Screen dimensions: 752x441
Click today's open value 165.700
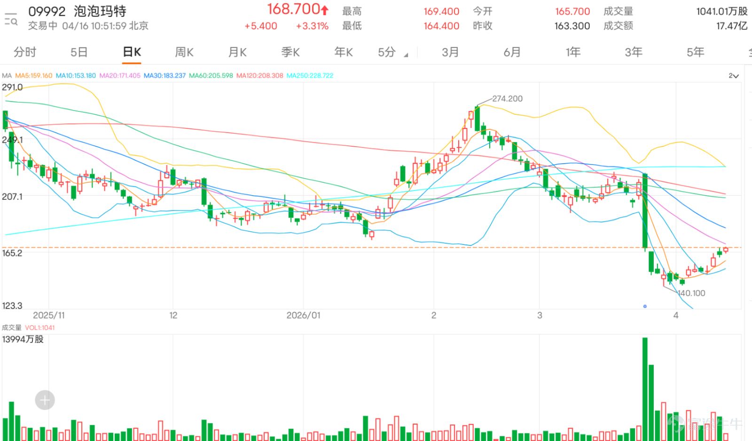pos(572,11)
